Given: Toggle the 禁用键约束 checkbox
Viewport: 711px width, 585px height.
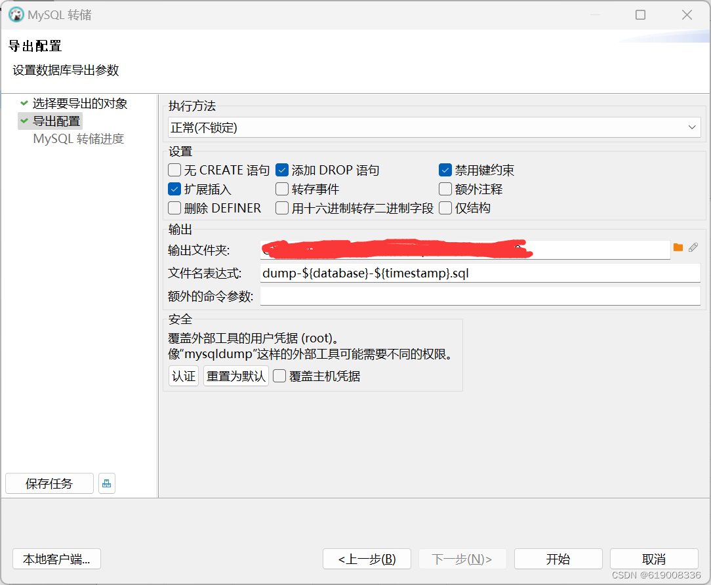Looking at the screenshot, I should pyautogui.click(x=445, y=170).
